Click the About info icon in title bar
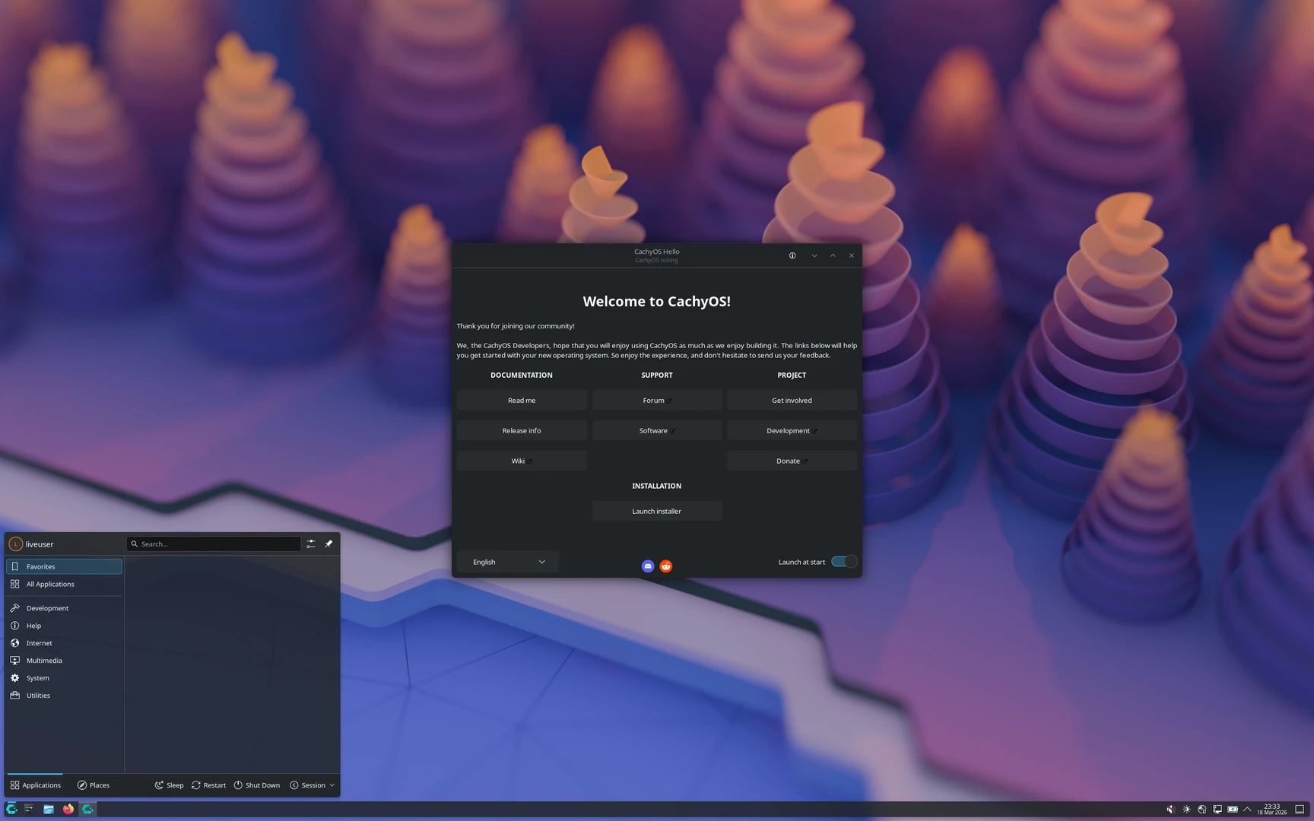The height and width of the screenshot is (821, 1314). 792,255
